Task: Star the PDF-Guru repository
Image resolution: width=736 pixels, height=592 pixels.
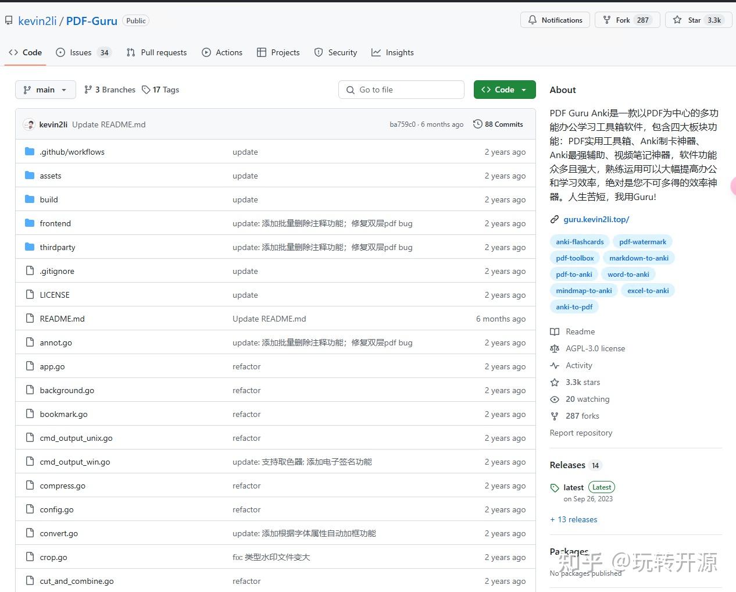Action: 697,20
